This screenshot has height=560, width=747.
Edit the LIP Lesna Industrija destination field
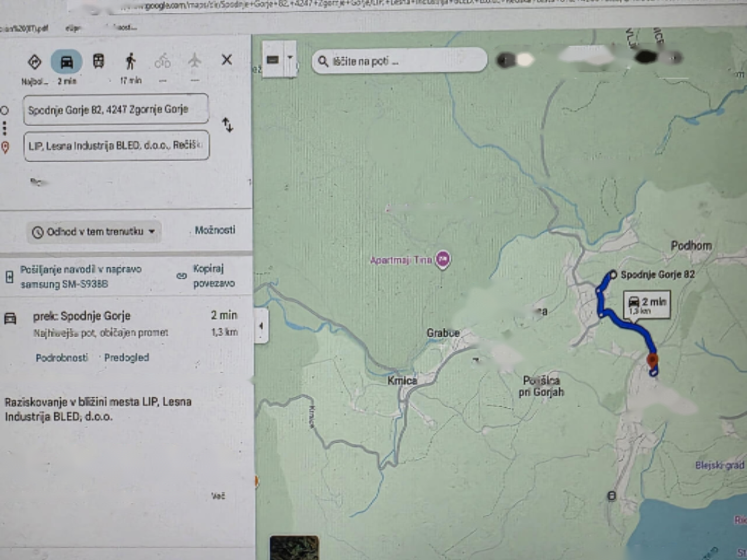pyautogui.click(x=116, y=146)
